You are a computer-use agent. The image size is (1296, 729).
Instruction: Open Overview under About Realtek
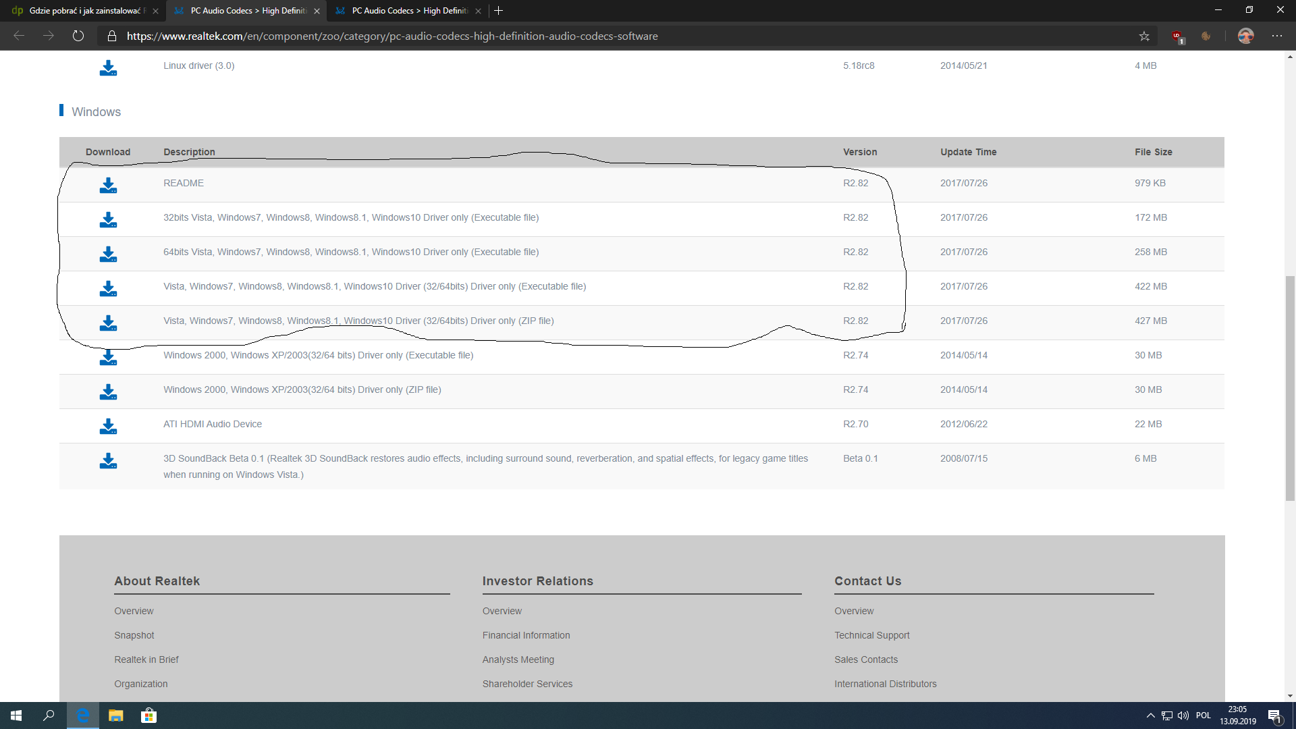[134, 611]
